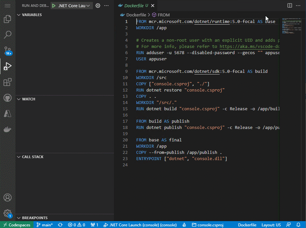Open the GitHub view in activity bar
Image resolution: width=306 pixels, height=228 pixels.
[x=8, y=98]
